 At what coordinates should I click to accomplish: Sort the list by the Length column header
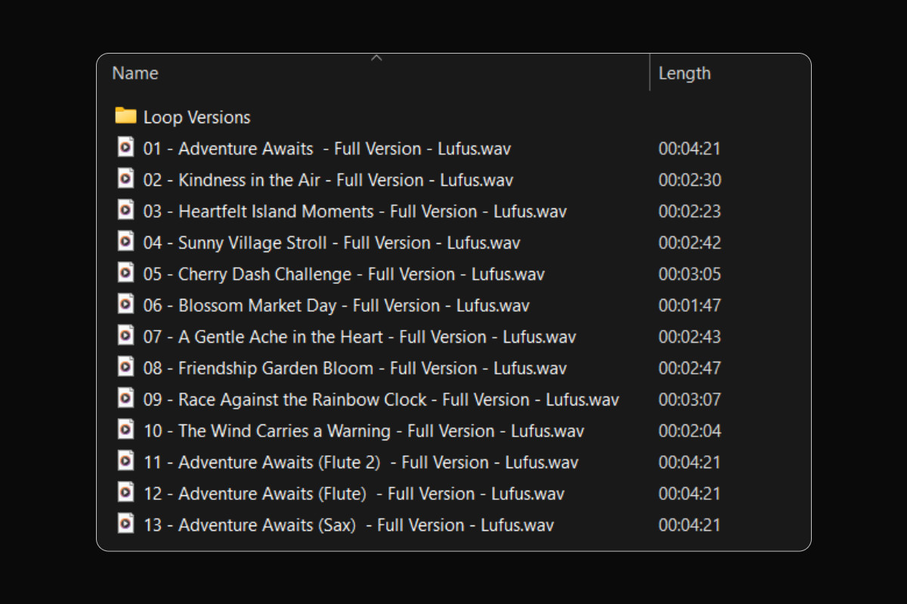click(x=685, y=73)
